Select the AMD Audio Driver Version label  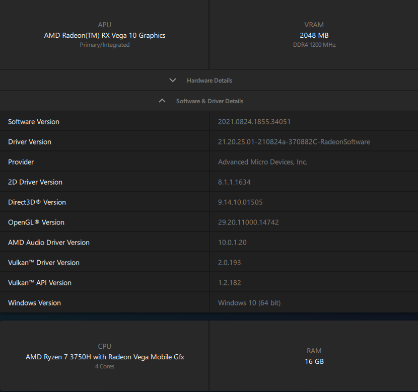(x=49, y=243)
